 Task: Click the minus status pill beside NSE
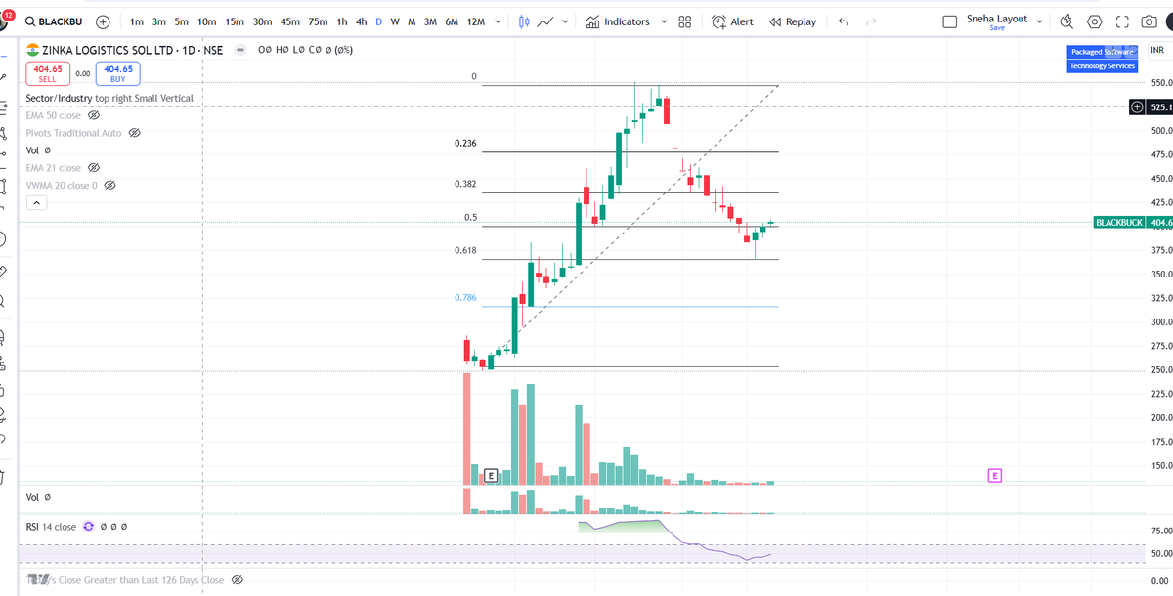pos(240,49)
